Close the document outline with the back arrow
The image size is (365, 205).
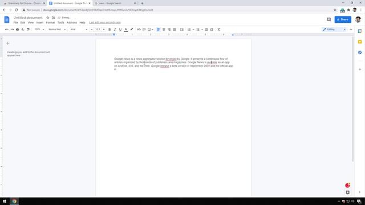(x=8, y=43)
